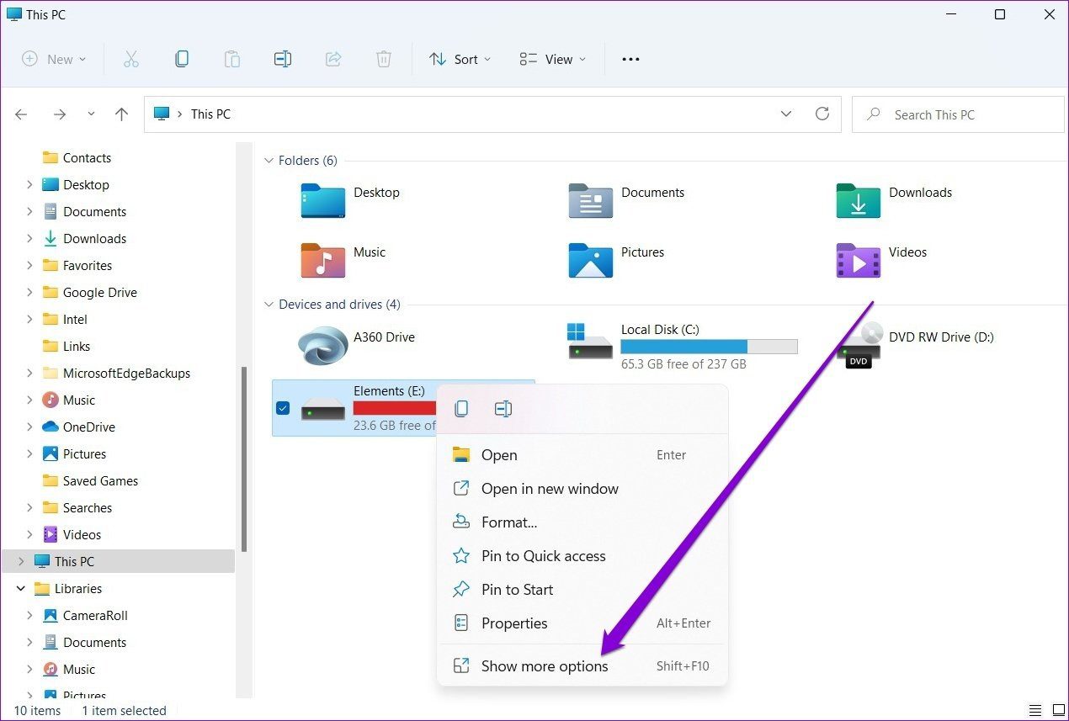Open the Documents folder icon in Folders
Screen dimensions: 1069x721
pos(591,201)
